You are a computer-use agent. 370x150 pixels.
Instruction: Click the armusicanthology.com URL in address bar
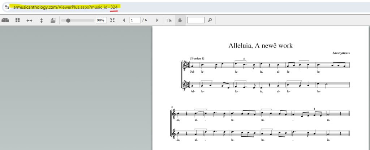coord(65,7)
